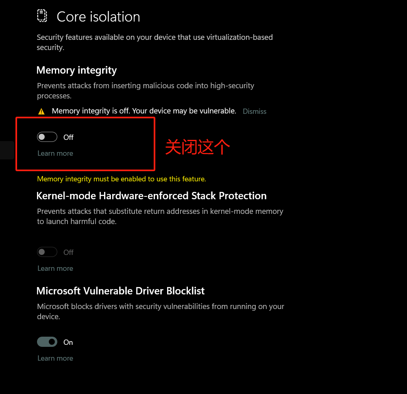Toggle Kernel-mode Hardware-enforced Stack Protection switch

47,252
